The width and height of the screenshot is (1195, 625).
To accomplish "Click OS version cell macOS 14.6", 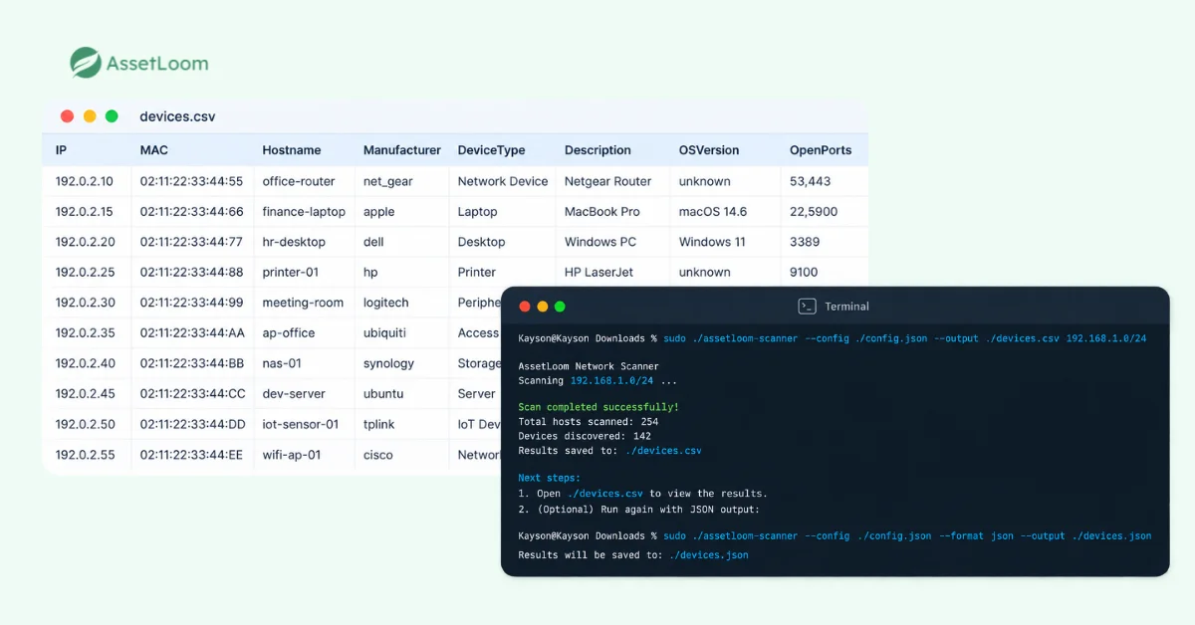I will tap(713, 211).
